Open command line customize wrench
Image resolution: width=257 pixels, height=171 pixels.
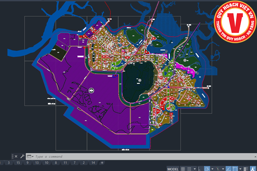click(22, 156)
